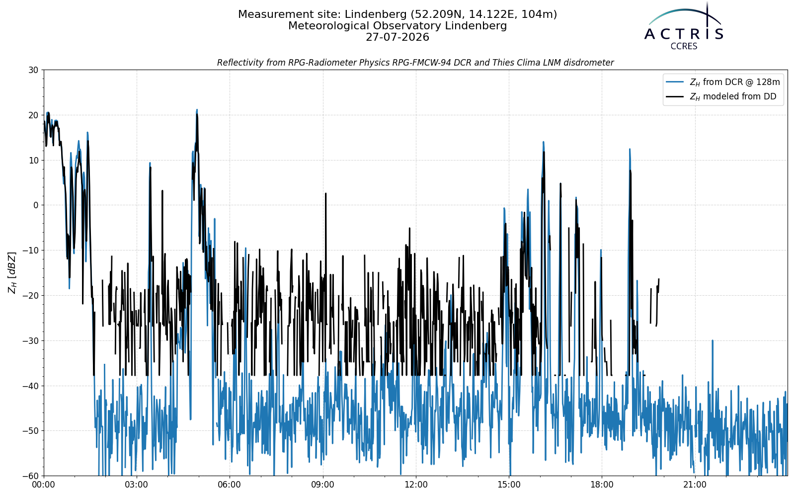Screen dimensions: 795x497
Task: Select the legend label "ZH from DCR @ 128m"
Action: (x=735, y=82)
